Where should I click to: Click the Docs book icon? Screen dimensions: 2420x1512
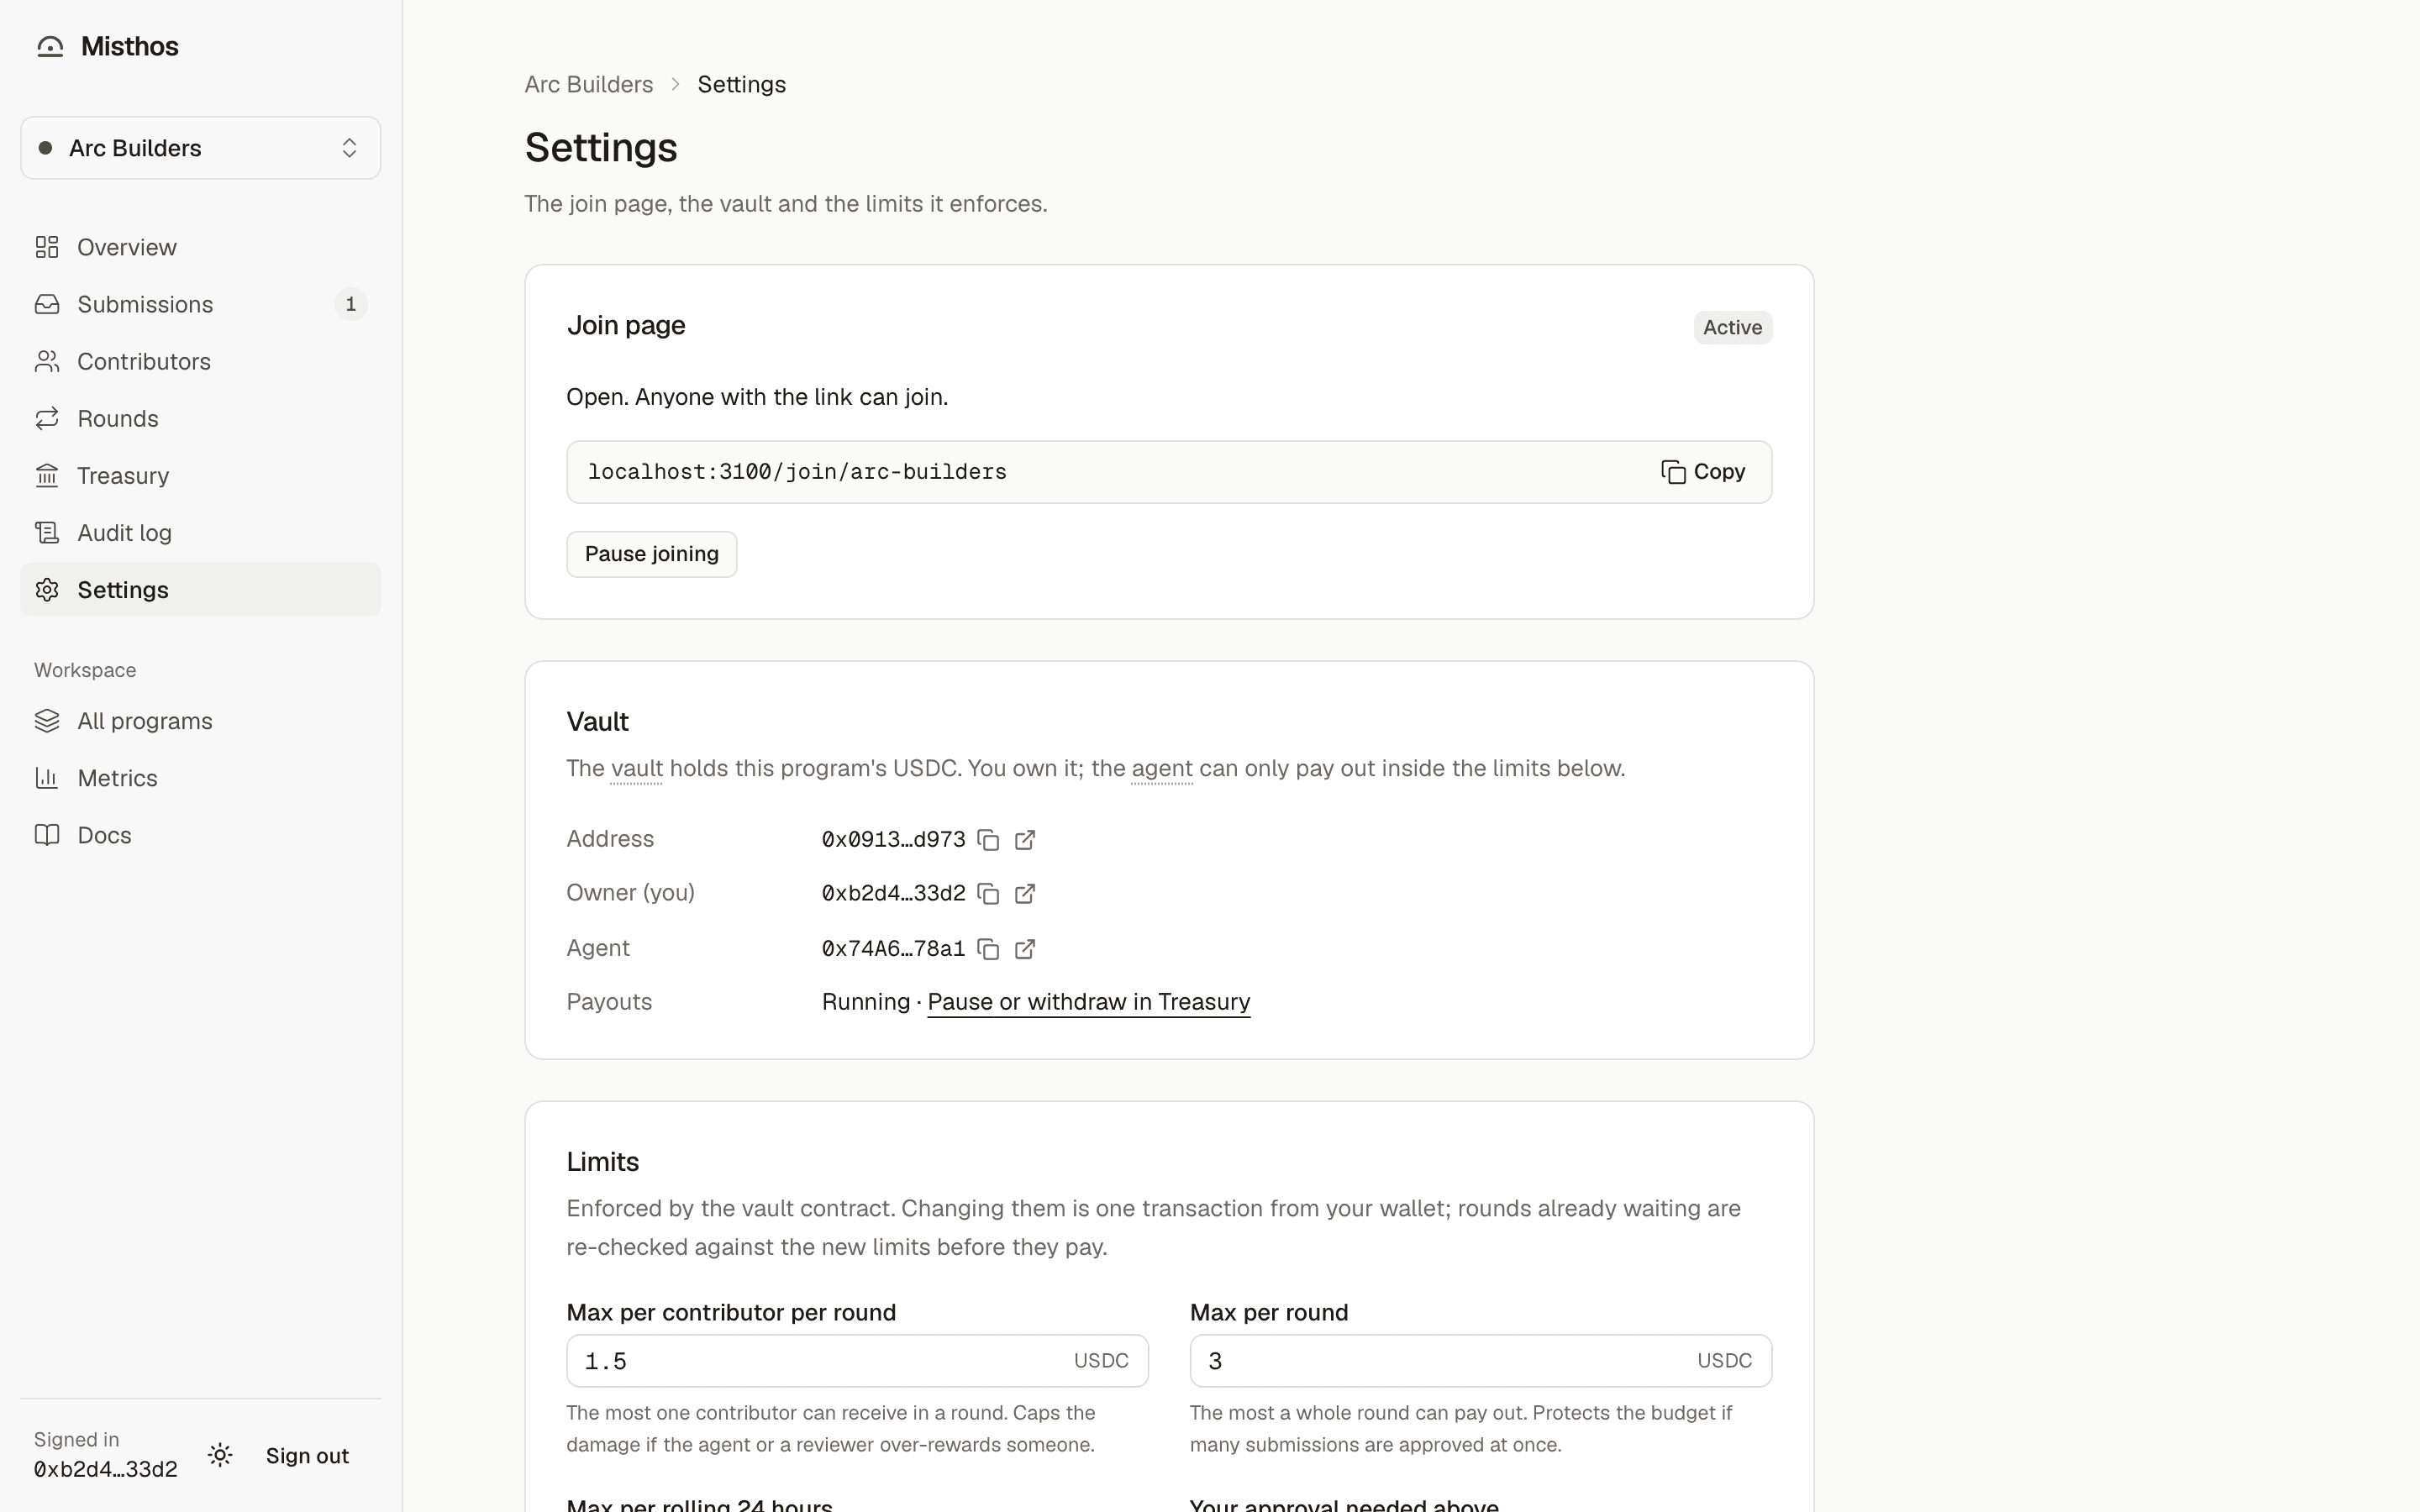pyautogui.click(x=47, y=835)
